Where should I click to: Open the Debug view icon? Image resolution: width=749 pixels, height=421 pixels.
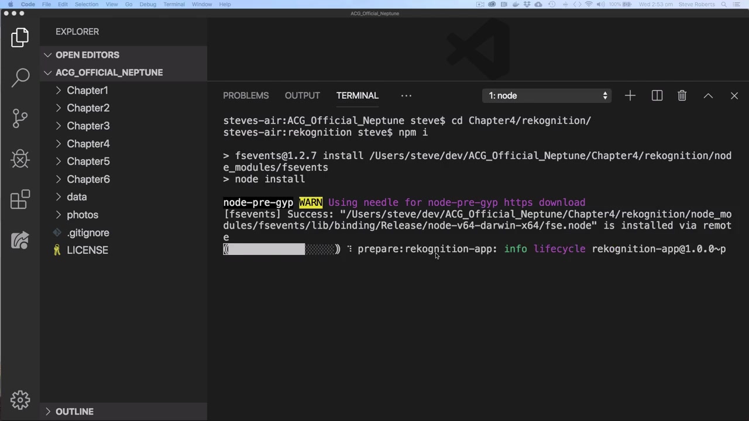pyautogui.click(x=20, y=159)
